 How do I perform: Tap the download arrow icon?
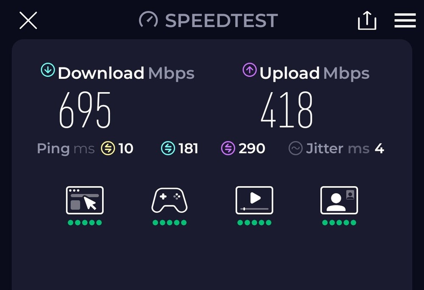pyautogui.click(x=48, y=70)
